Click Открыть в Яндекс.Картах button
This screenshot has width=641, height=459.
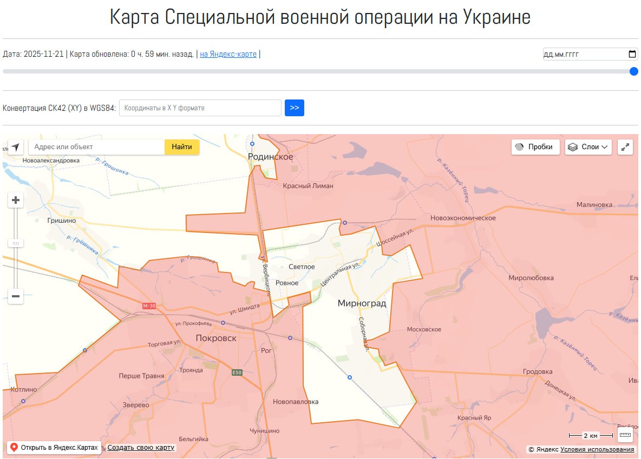55,448
